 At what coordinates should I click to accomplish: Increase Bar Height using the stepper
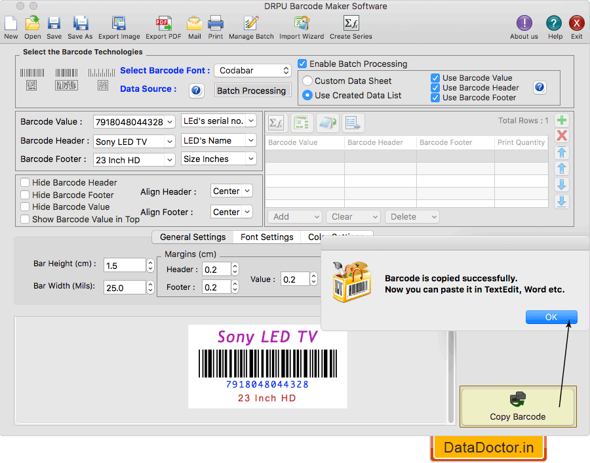click(149, 262)
